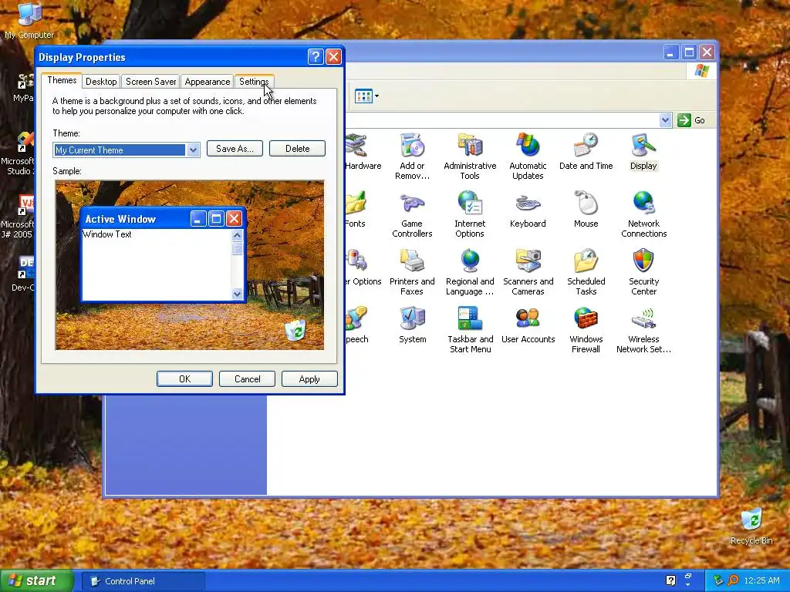Select My Computer desktop icon
The height and width of the screenshot is (592, 790).
[29, 21]
